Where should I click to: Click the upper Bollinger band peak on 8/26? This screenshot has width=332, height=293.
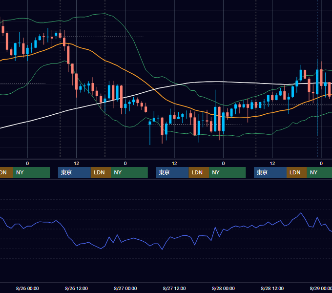point(105,14)
